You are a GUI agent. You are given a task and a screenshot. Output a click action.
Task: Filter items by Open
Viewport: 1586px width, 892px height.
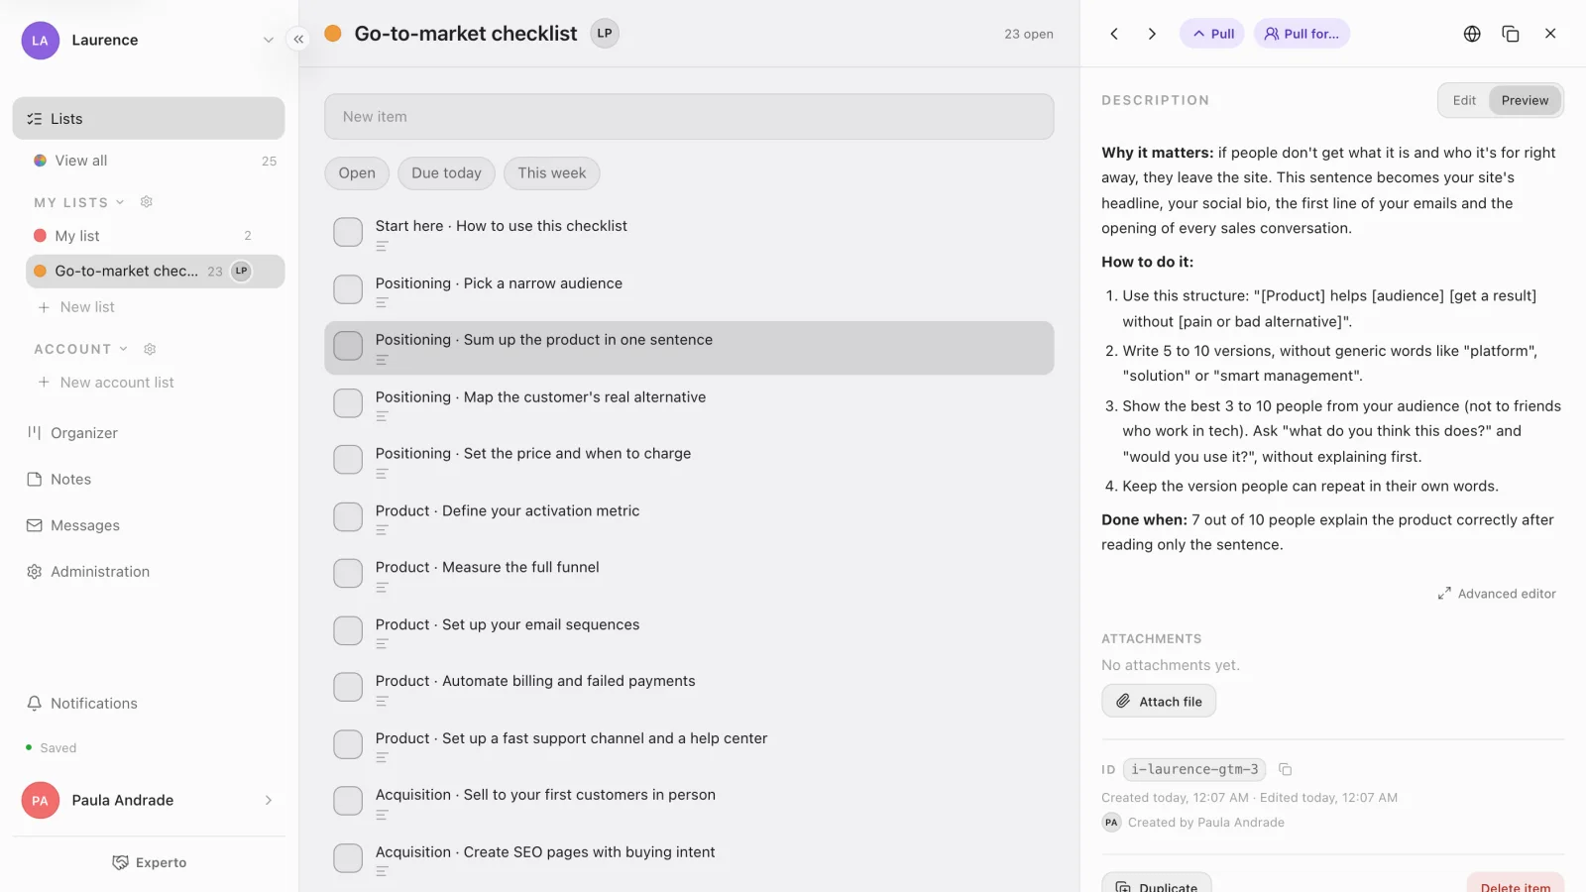357,173
